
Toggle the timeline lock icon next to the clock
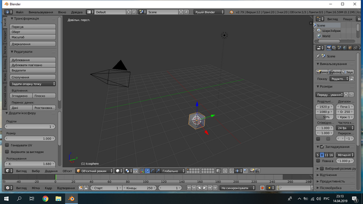click(86, 188)
